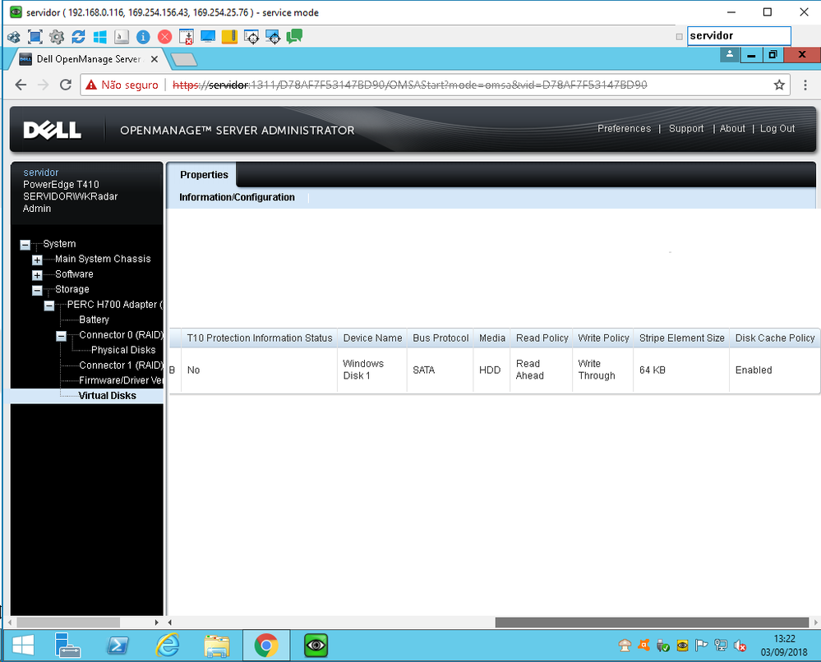
Task: Click the Stripe Element Size column header
Action: point(681,338)
